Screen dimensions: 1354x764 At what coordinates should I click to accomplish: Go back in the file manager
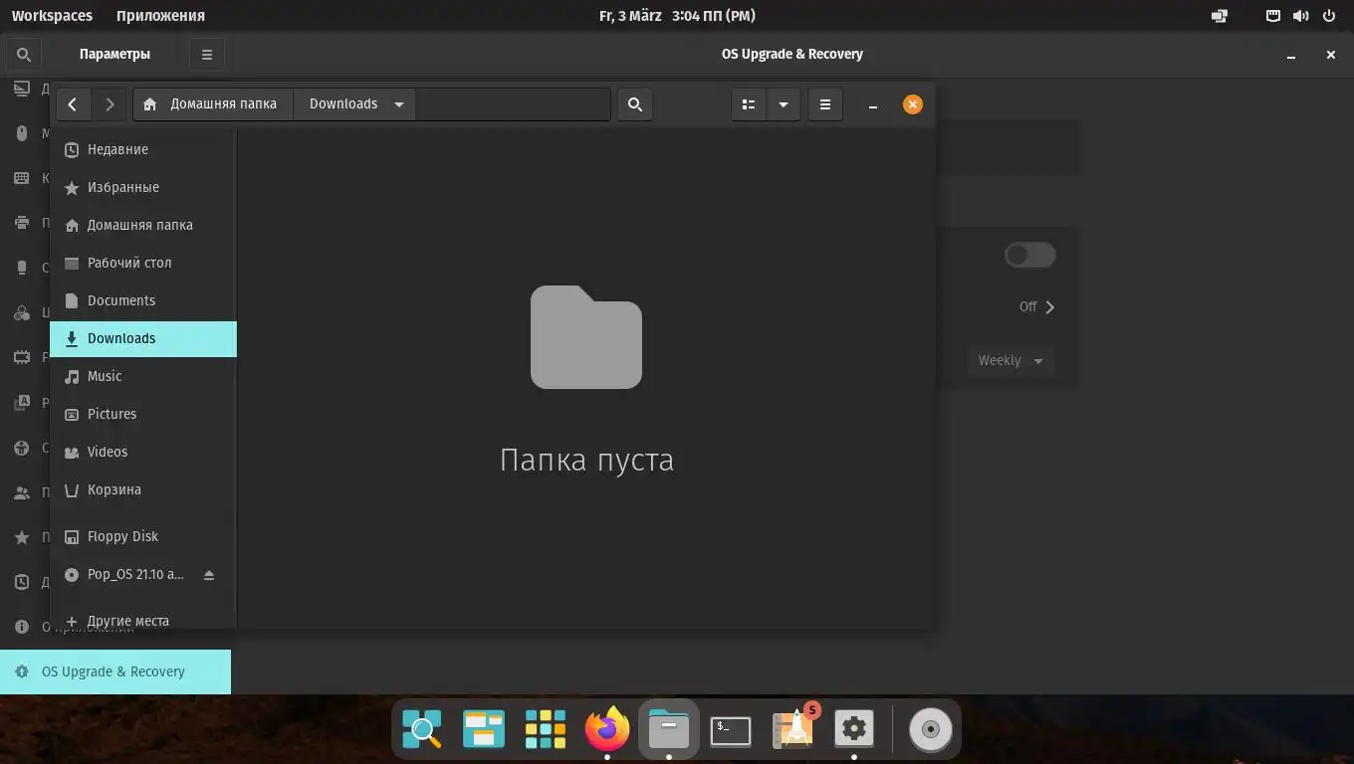click(x=73, y=104)
